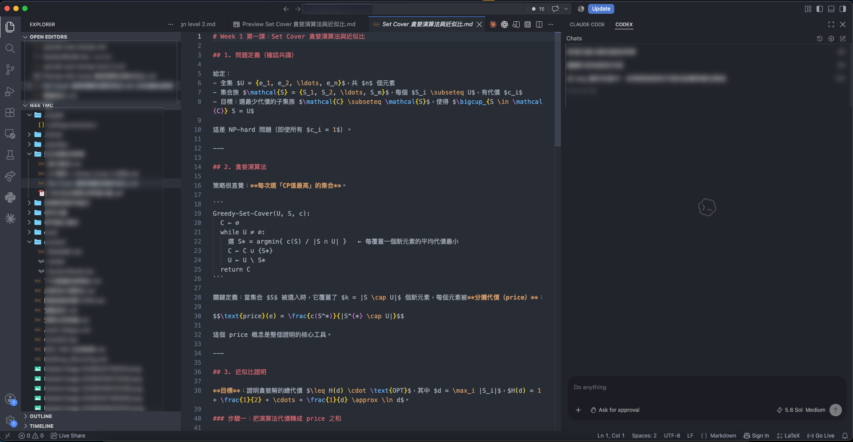This screenshot has width=853, height=442.
Task: Click Live Share in status bar
Action: click(x=68, y=436)
